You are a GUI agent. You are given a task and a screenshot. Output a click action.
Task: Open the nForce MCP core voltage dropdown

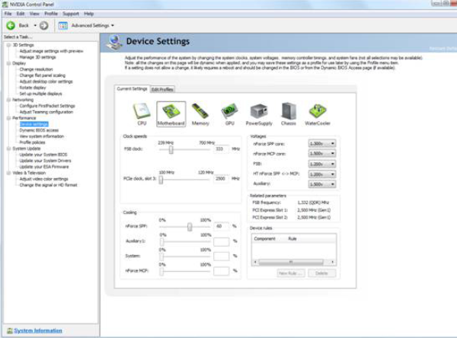tap(321, 153)
